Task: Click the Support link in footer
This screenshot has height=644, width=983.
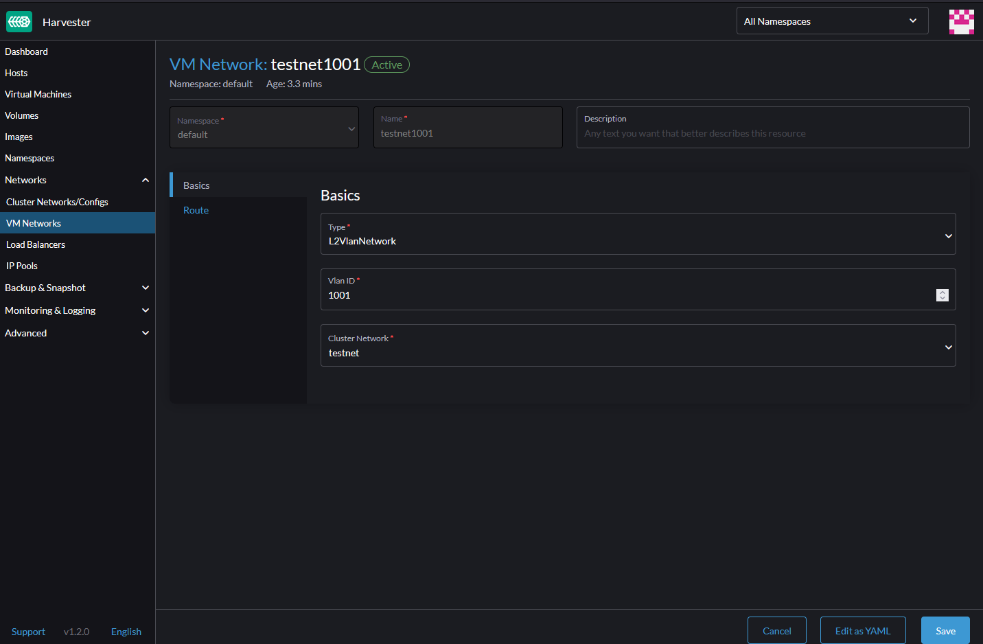Action: pyautogui.click(x=28, y=632)
